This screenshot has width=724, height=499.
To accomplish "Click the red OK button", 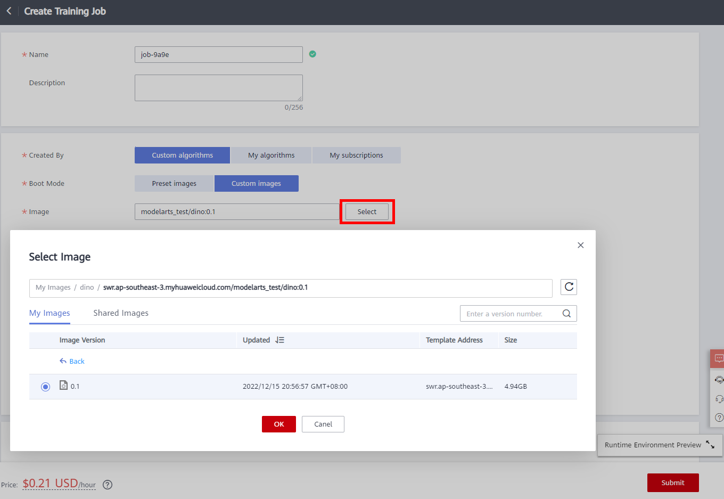I will coord(278,424).
